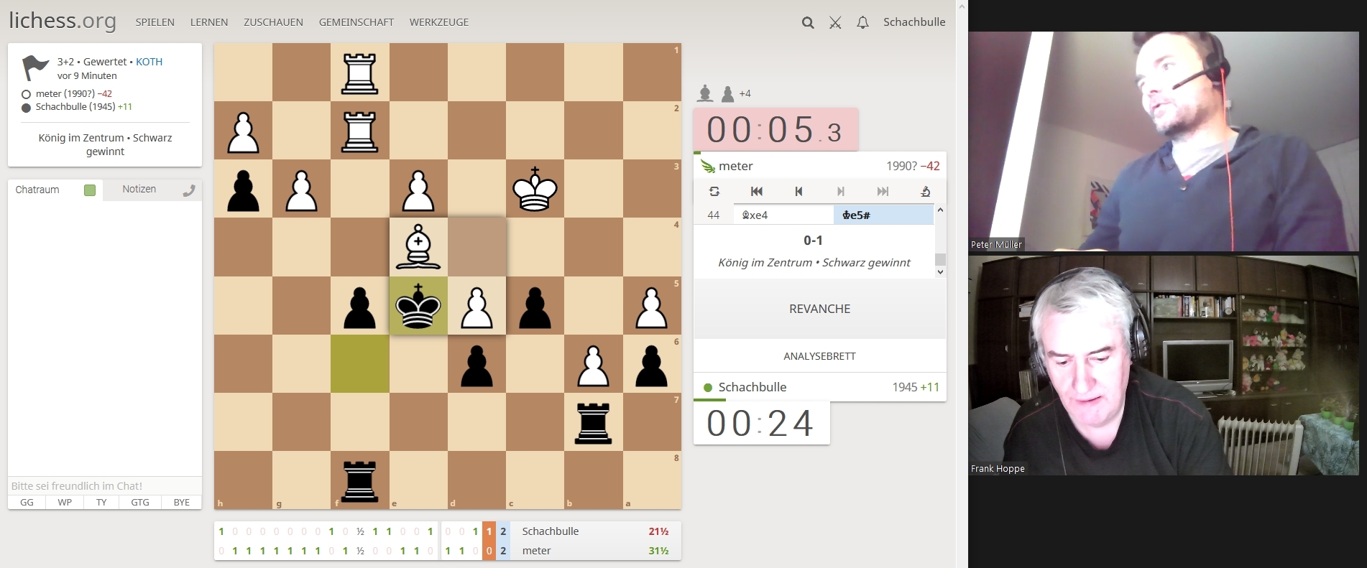Send the GTG chat preset
This screenshot has height=568, width=1367.
140,503
